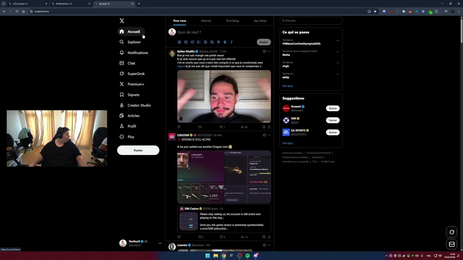Screen dimensions: 463x260
Task: Click the Chercher search field
Action: click(x=311, y=21)
